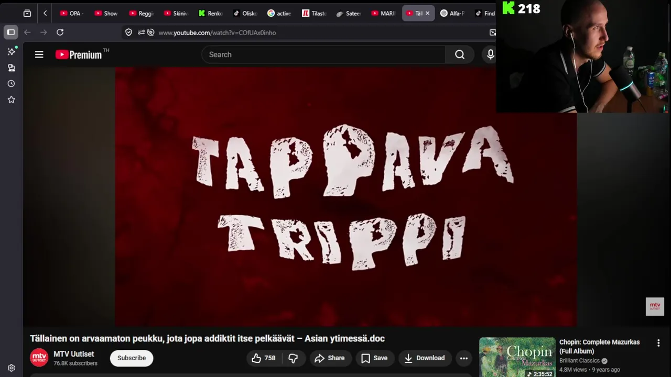This screenshot has width=671, height=377.
Task: Open options menu for Chopin recommendation
Action: click(658, 343)
